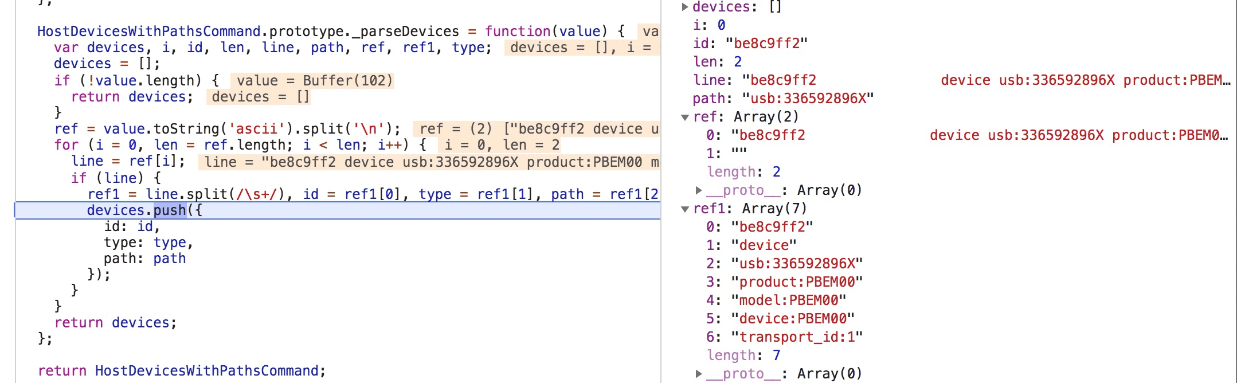Click the return HostDevicesWithPathsCommand line
This screenshot has height=383, width=1237.
[x=182, y=371]
